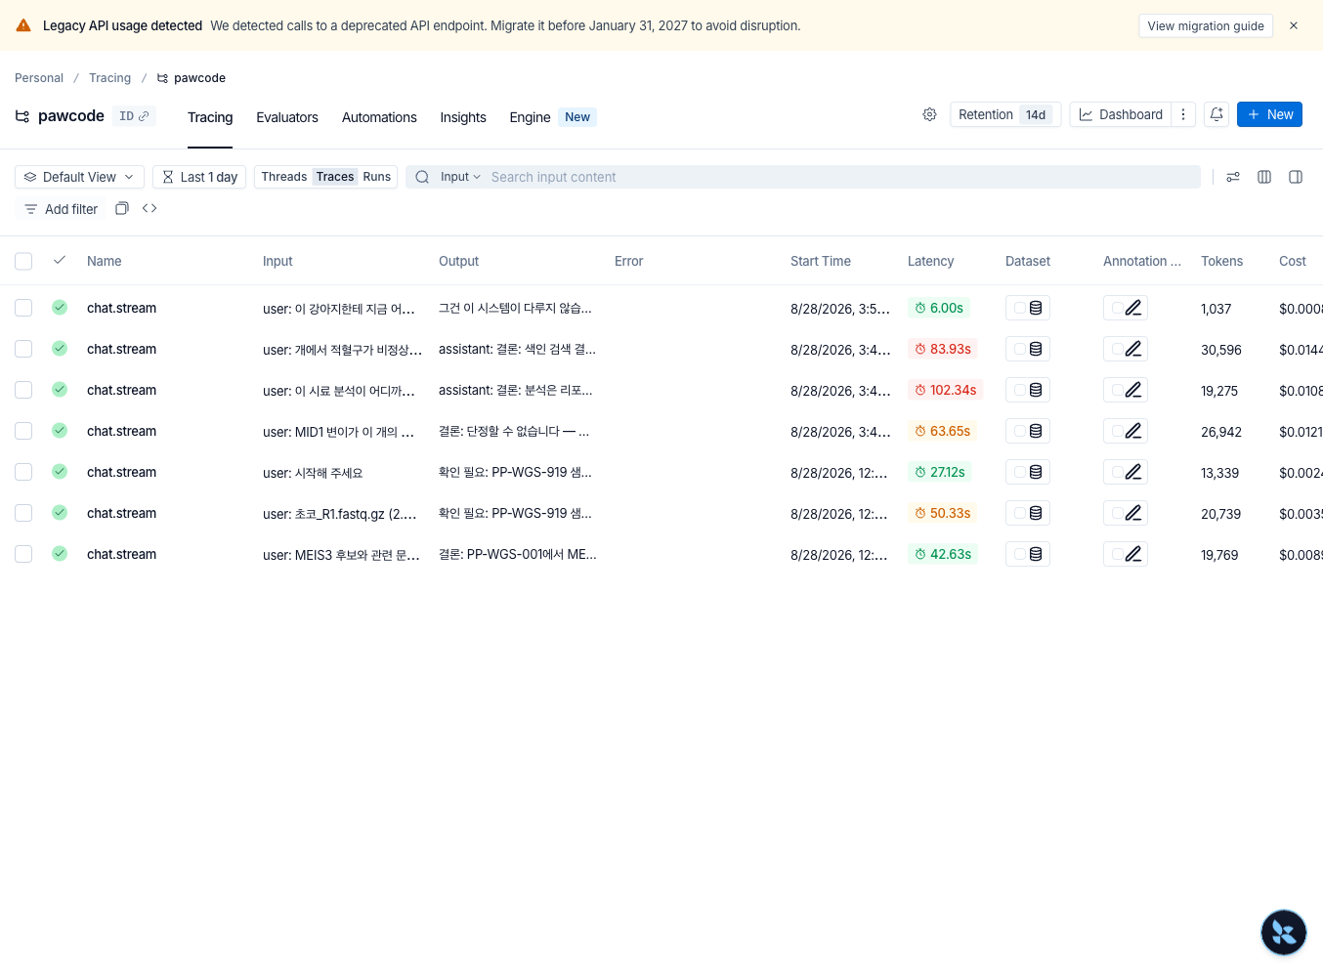Open Retention 14d setting
Viewport: 1323px width, 977px height.
(1005, 114)
